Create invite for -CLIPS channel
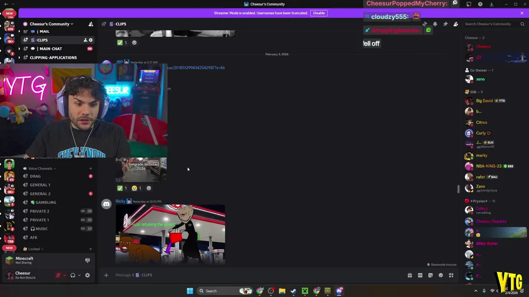 [x=85, y=40]
